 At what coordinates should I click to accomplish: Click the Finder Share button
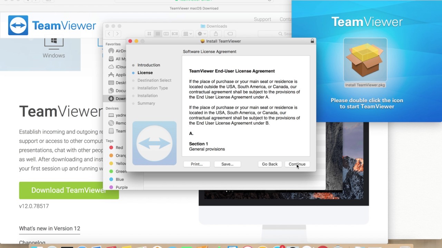coord(216,34)
